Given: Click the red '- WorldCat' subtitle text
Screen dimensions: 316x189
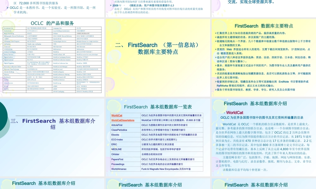Looking at the screenshot, I should click(234, 112).
